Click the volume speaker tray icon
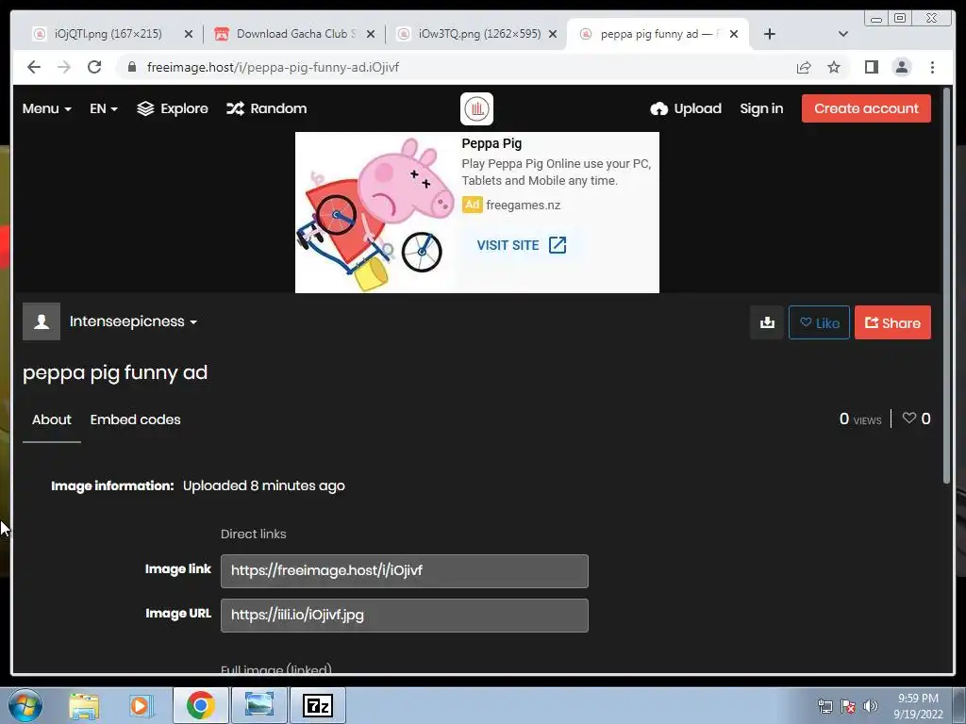 click(871, 706)
